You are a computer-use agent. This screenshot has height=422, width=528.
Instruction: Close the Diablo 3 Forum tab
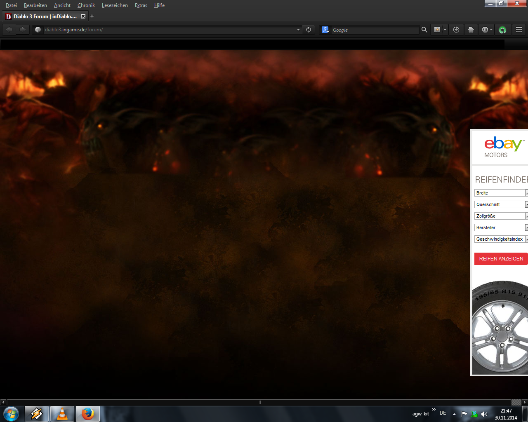click(83, 16)
